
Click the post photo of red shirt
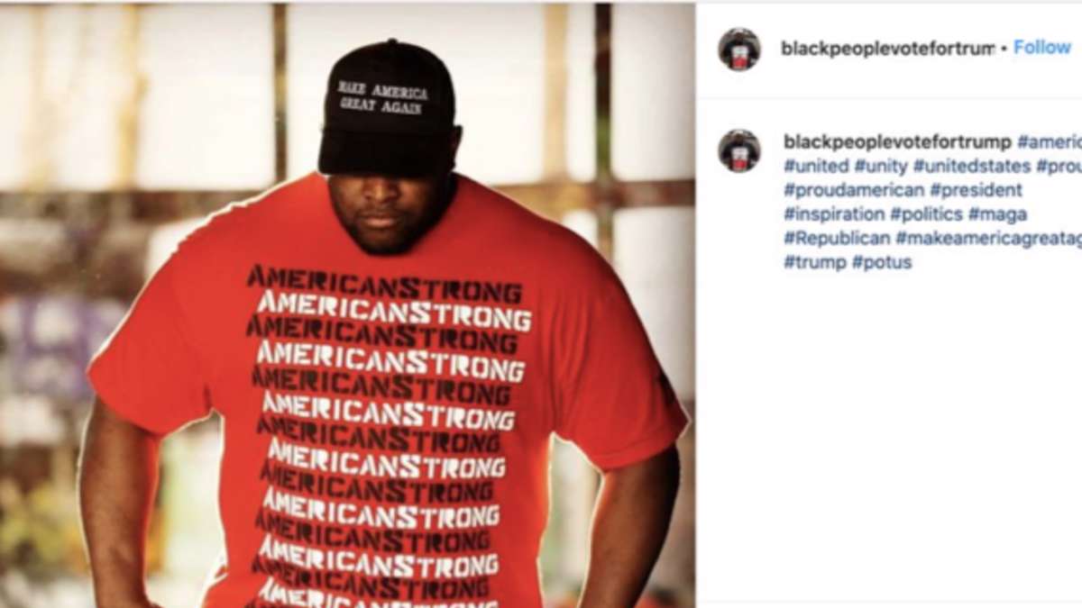(347, 305)
